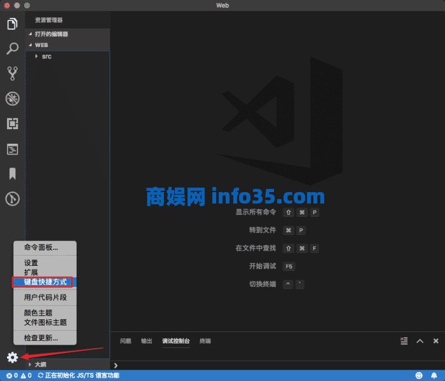This screenshot has width=445, height=381.
Task: Choose 键盘快捷方式 menu entry
Action: pos(45,282)
